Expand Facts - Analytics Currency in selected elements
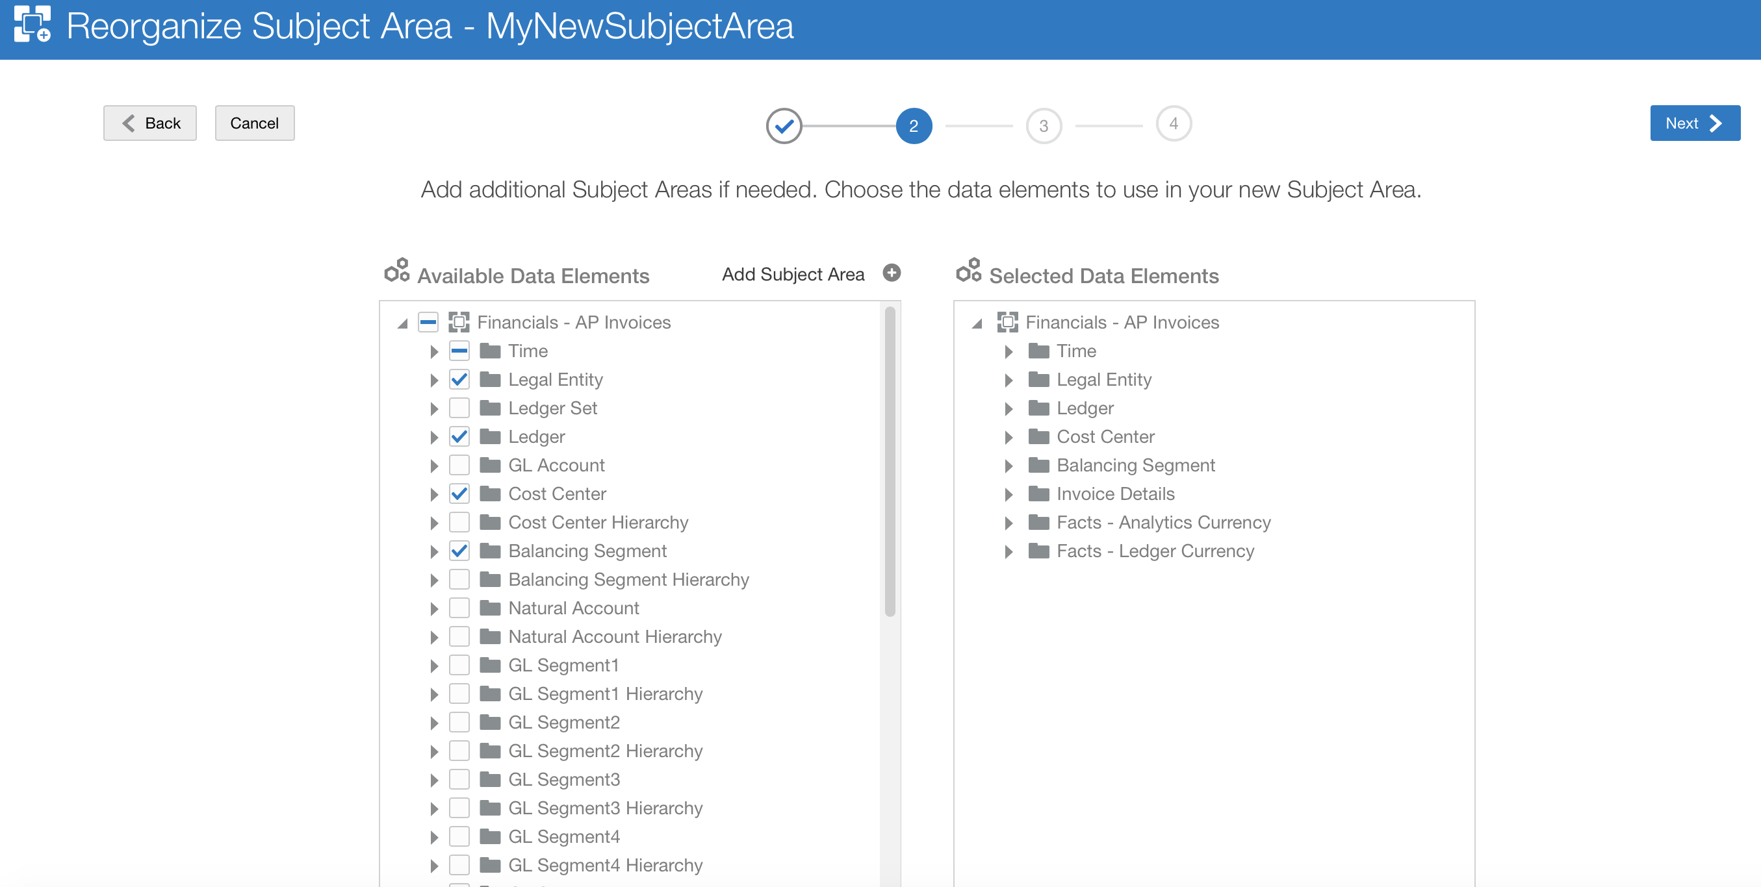 1009,523
